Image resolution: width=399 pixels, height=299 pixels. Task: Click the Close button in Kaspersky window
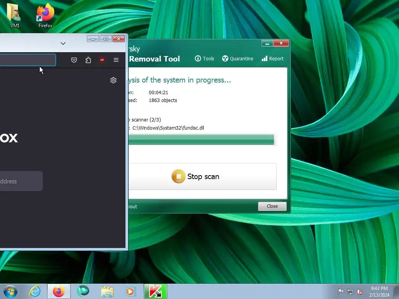[x=272, y=206]
